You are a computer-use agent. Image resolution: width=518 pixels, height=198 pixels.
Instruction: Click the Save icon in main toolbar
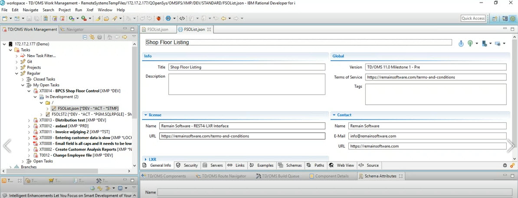click(x=29, y=19)
